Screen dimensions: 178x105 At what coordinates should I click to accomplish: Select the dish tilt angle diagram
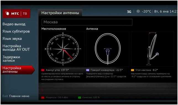(x=153, y=49)
